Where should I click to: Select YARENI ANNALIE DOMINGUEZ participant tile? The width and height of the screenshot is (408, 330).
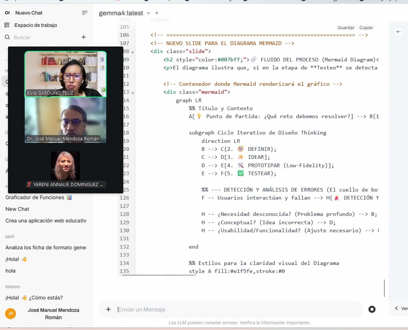(x=65, y=169)
